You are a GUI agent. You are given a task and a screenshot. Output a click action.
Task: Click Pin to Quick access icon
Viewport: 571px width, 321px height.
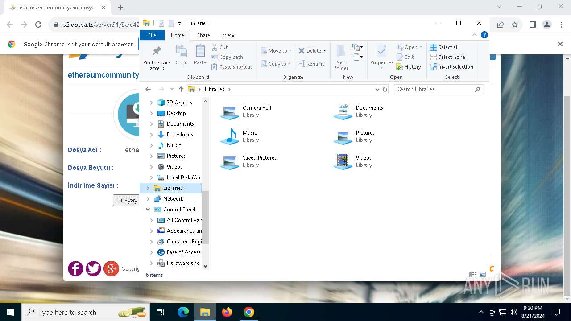[x=157, y=51]
